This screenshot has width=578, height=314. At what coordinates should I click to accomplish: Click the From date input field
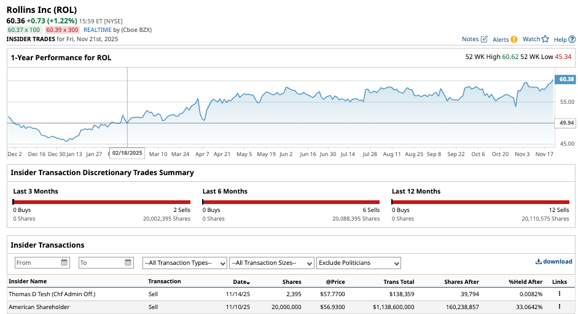point(37,263)
